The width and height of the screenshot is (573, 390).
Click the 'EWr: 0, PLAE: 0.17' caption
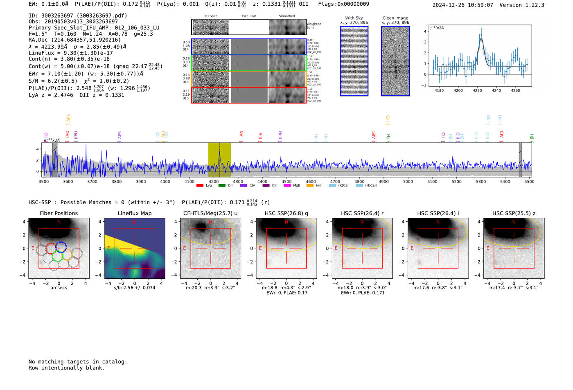[286, 293]
